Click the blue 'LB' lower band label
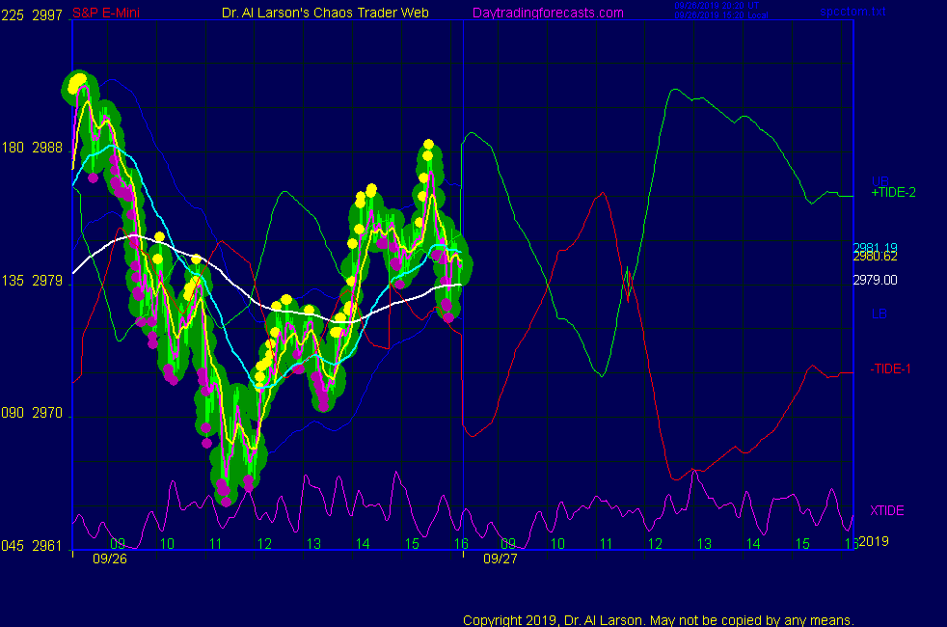 click(879, 313)
